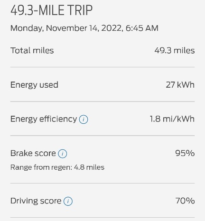205x221 pixels.
Task: Click the 6:45 AM trip time
Action: click(x=142, y=28)
